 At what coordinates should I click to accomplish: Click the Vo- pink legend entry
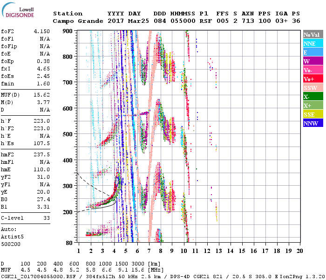pyautogui.click(x=312, y=70)
